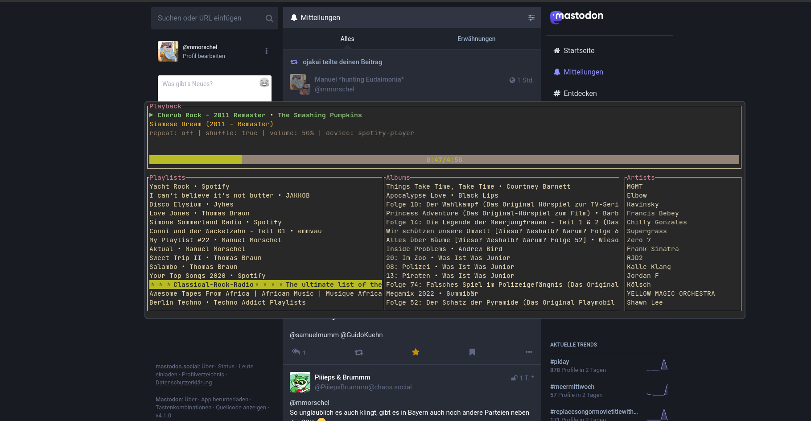
Task: Click the playback progress bar
Action: click(444, 160)
